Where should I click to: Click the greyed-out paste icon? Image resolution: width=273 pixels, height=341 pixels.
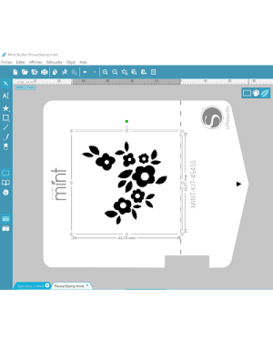pos(74,72)
